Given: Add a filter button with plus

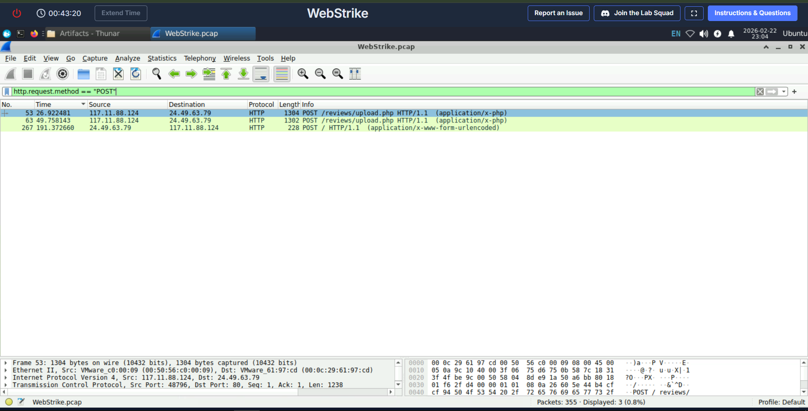Looking at the screenshot, I should (x=795, y=92).
